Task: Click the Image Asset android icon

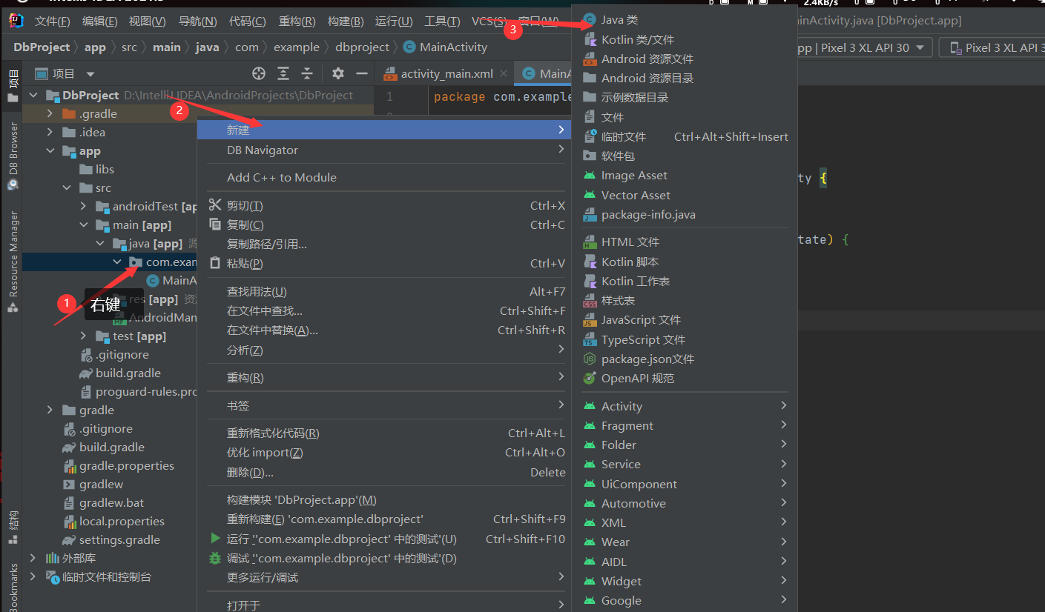Action: (x=590, y=176)
